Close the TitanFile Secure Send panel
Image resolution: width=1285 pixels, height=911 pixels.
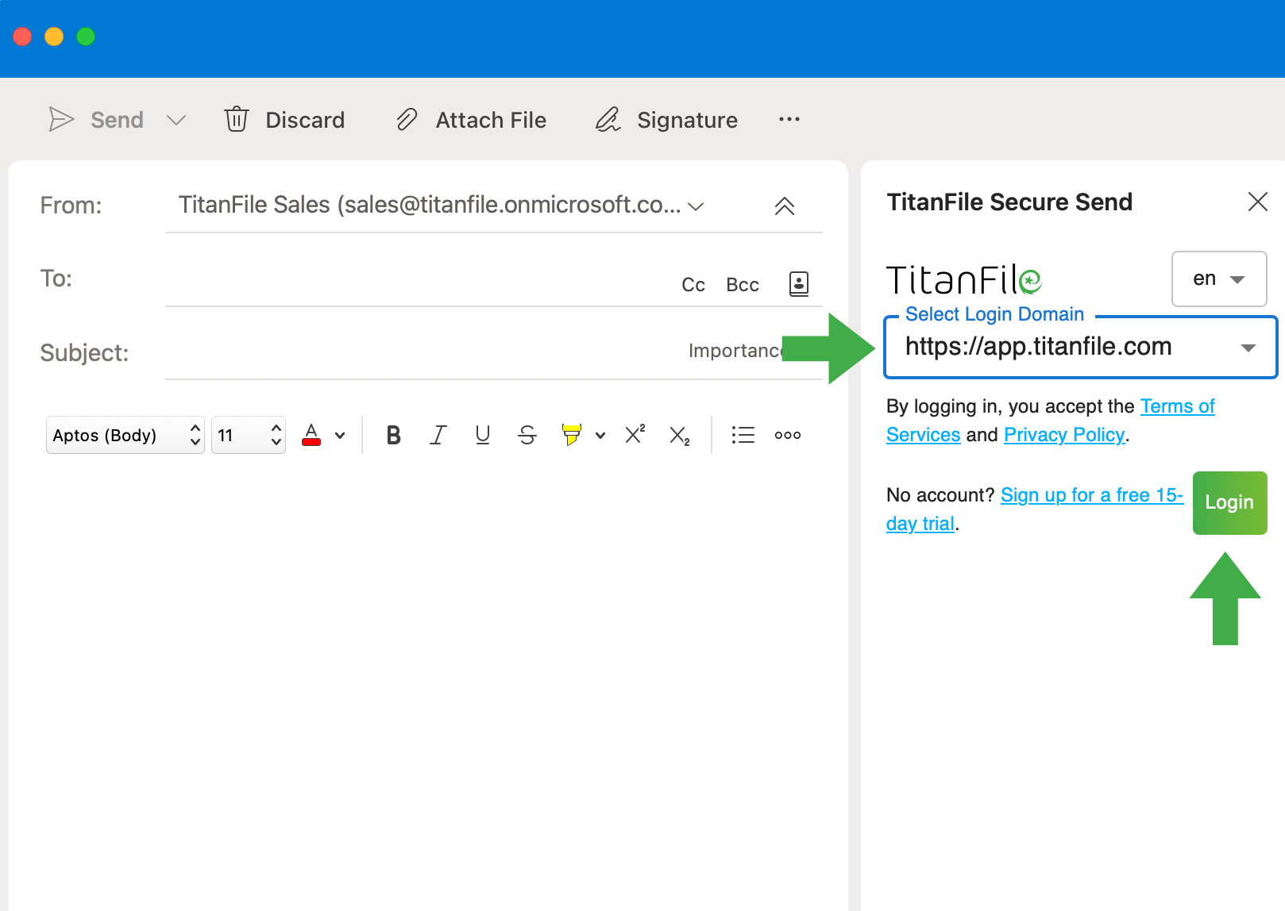[1258, 202]
